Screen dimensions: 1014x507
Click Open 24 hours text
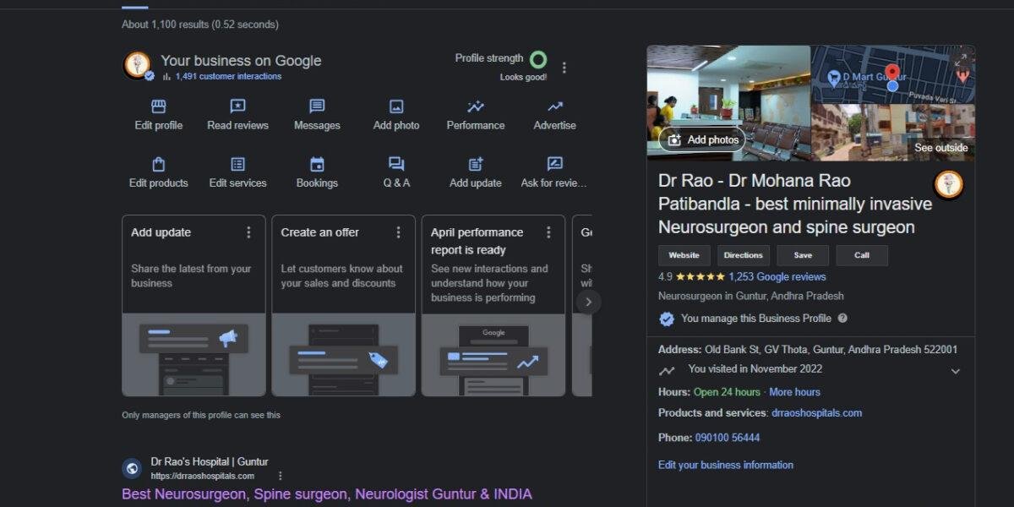[x=727, y=392]
